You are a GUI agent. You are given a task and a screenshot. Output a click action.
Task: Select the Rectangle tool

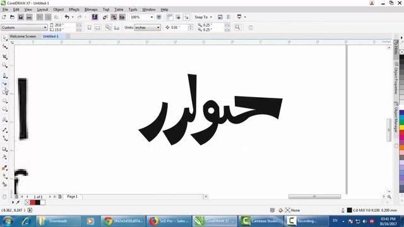[4, 92]
